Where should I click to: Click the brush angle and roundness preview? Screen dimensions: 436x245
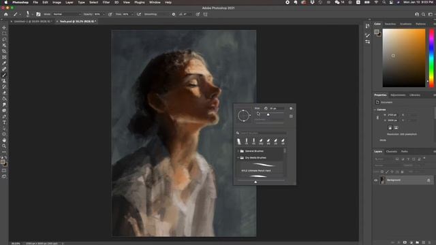coord(244,116)
